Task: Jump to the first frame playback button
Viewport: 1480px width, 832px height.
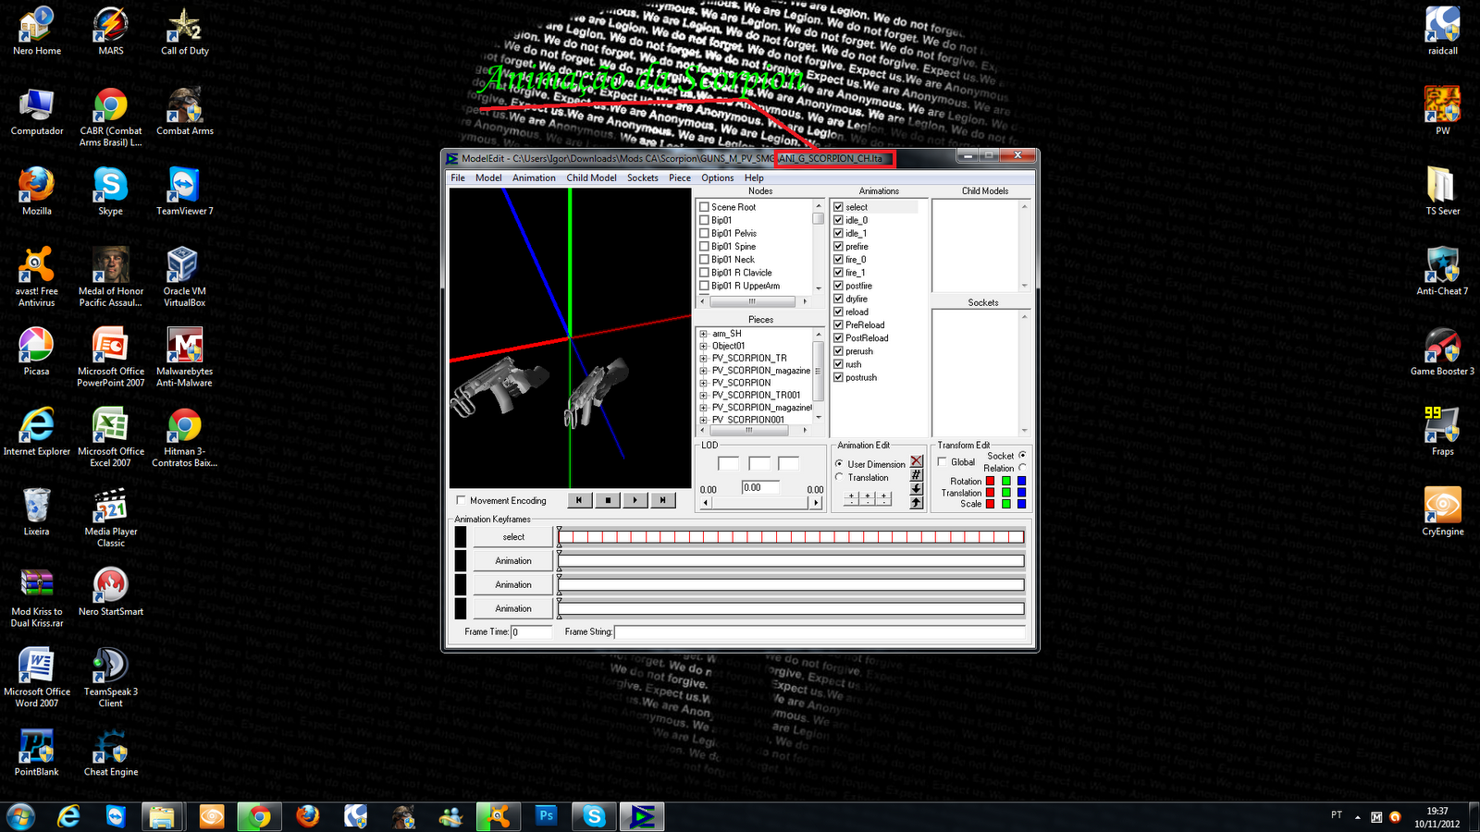Action: 579,500
